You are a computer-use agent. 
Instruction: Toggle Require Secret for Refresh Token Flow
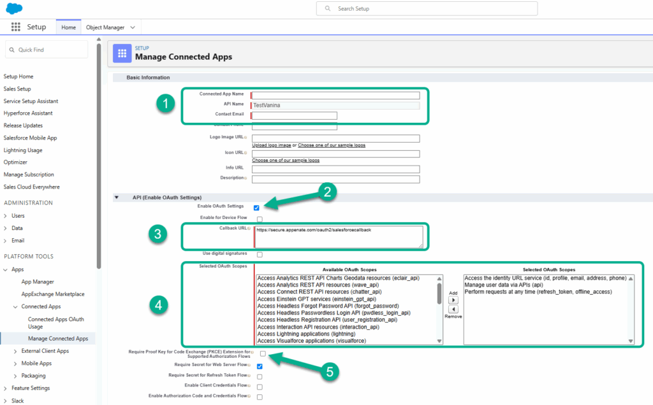point(260,377)
